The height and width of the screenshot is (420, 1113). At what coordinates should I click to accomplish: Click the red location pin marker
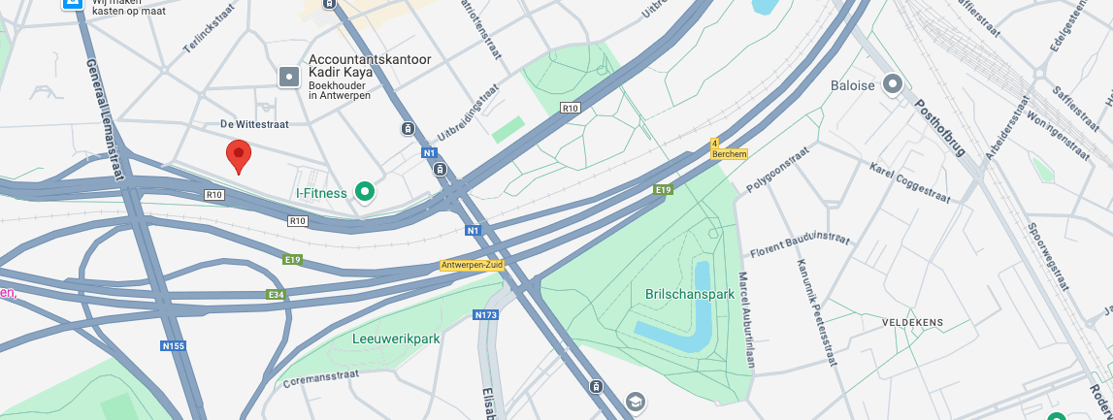[239, 157]
